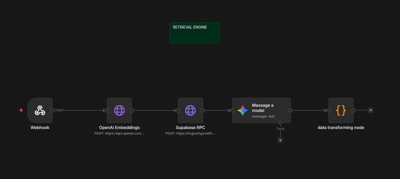The width and height of the screenshot is (400, 179).
Task: Select the Supabase RPC globe icon
Action: (x=190, y=110)
